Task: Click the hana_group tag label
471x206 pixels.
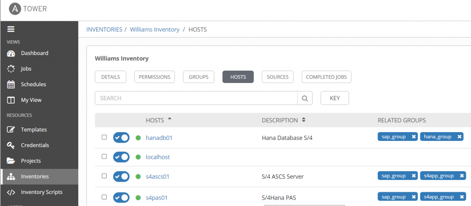Action: tap(438, 137)
